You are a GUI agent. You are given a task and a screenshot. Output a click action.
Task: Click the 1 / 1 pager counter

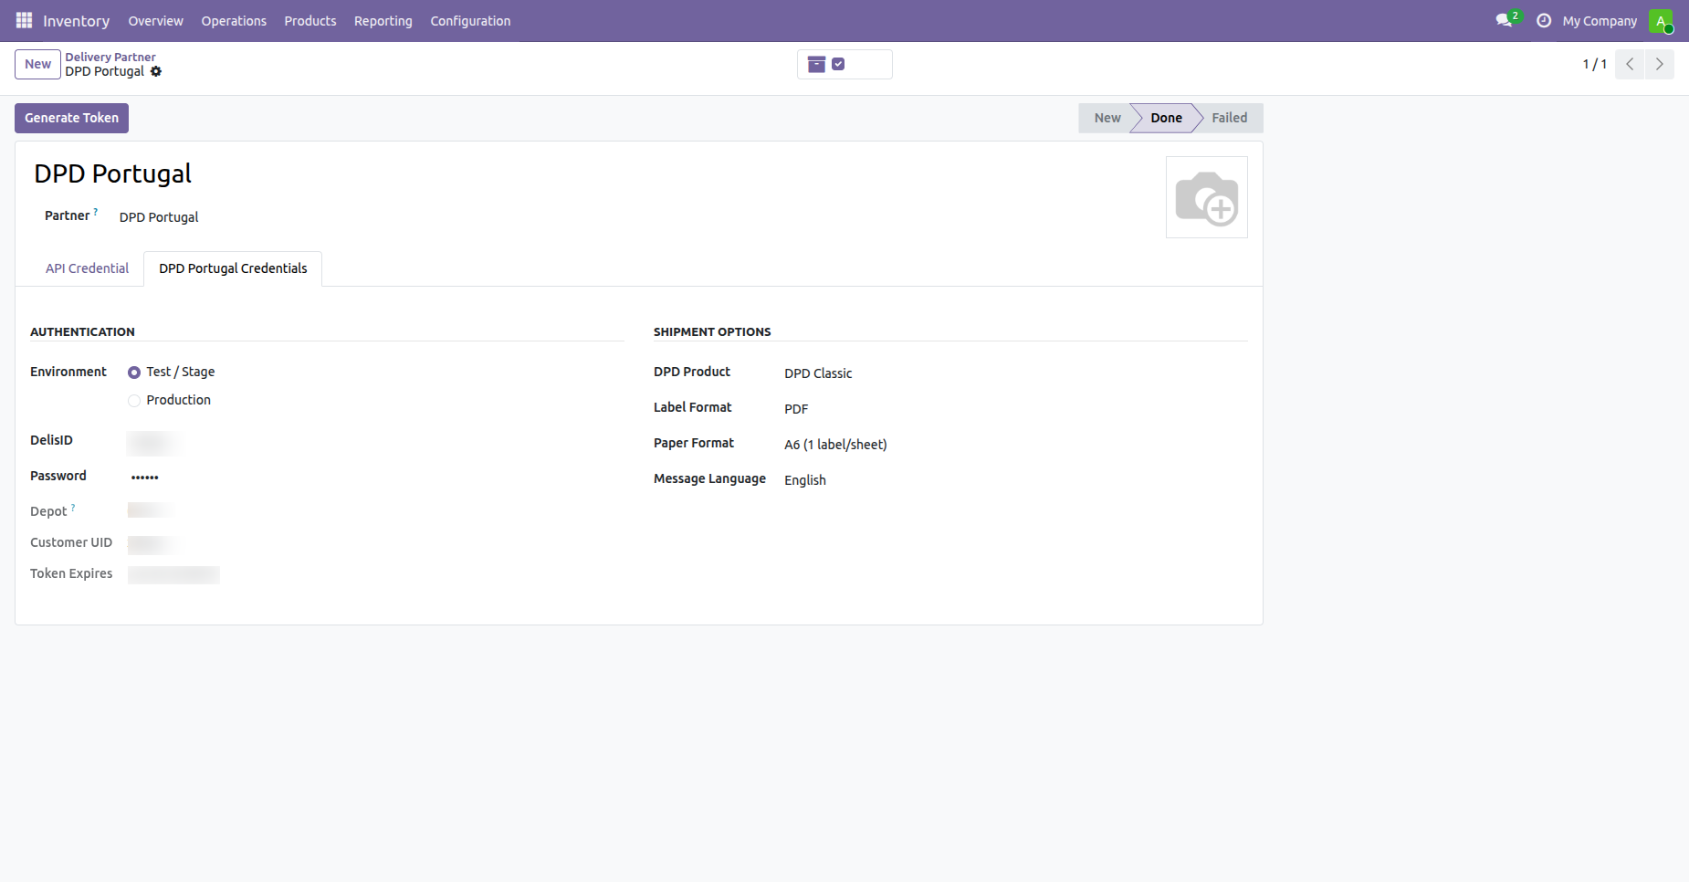[1594, 64]
